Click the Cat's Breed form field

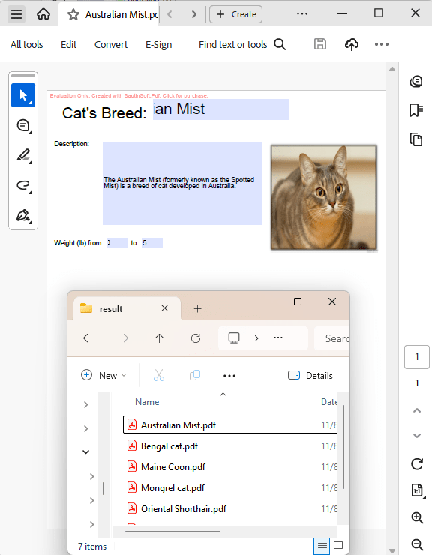pyautogui.click(x=220, y=109)
